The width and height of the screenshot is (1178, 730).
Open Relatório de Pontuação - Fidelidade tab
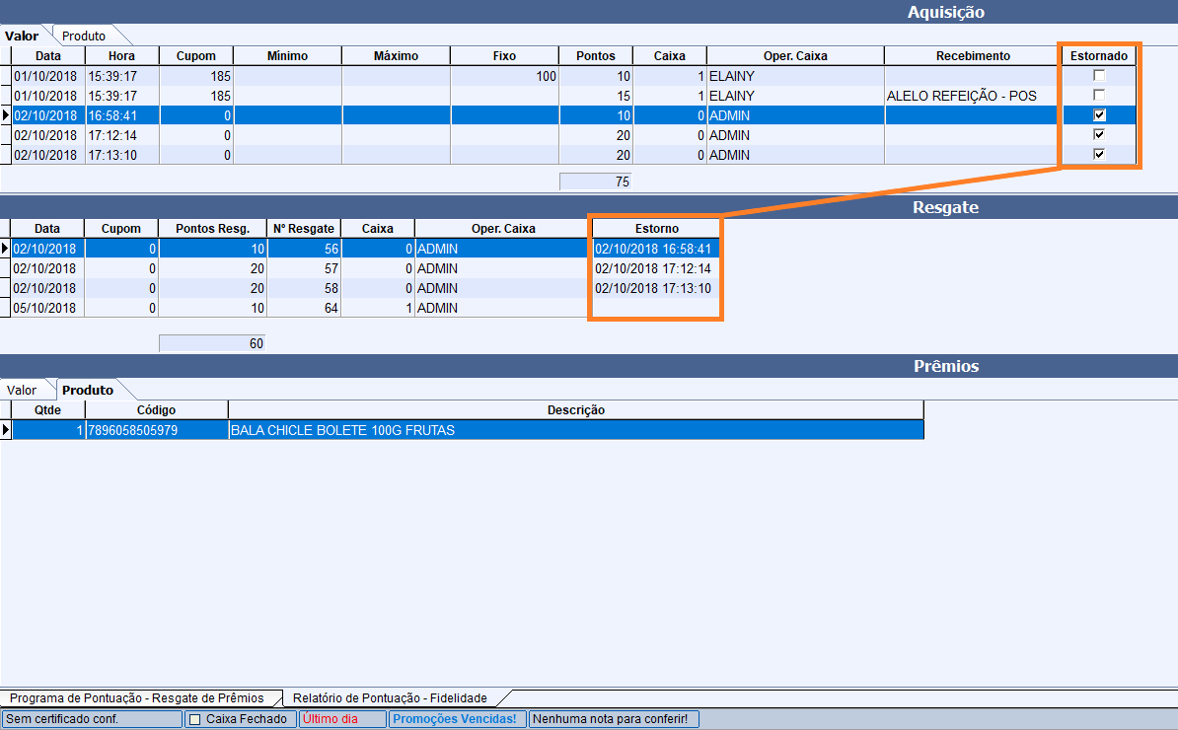point(390,698)
